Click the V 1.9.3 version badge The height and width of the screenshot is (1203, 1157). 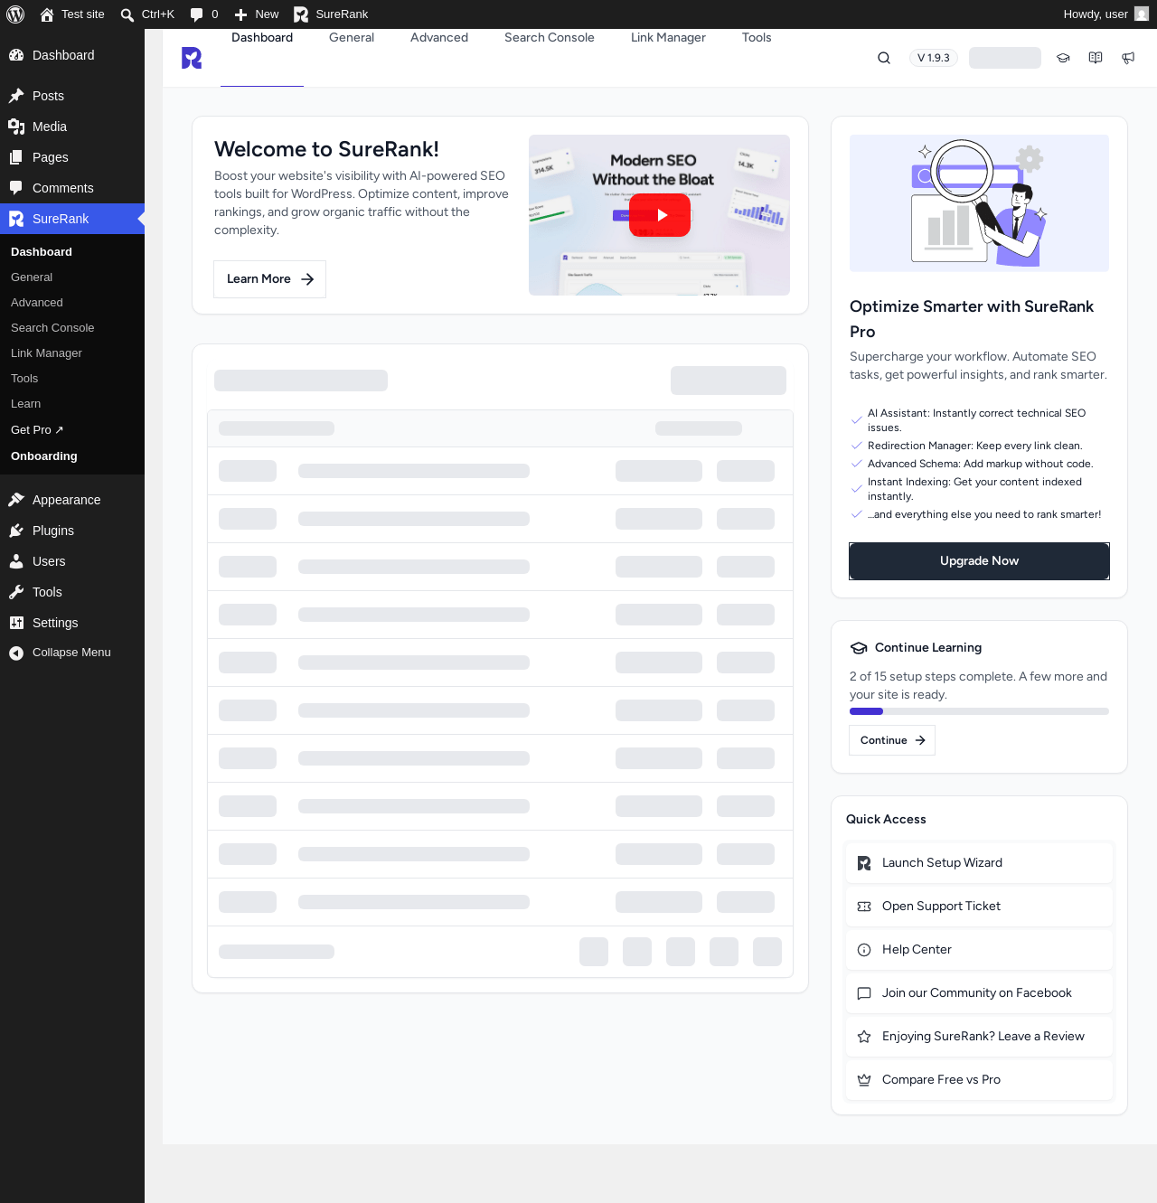(x=934, y=58)
